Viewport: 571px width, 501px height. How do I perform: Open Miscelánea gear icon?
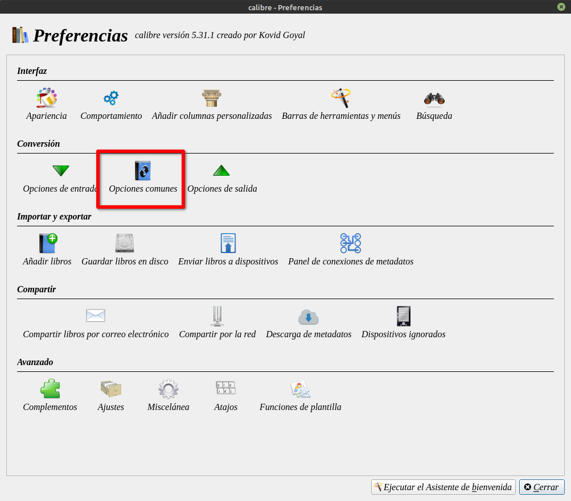coord(169,388)
